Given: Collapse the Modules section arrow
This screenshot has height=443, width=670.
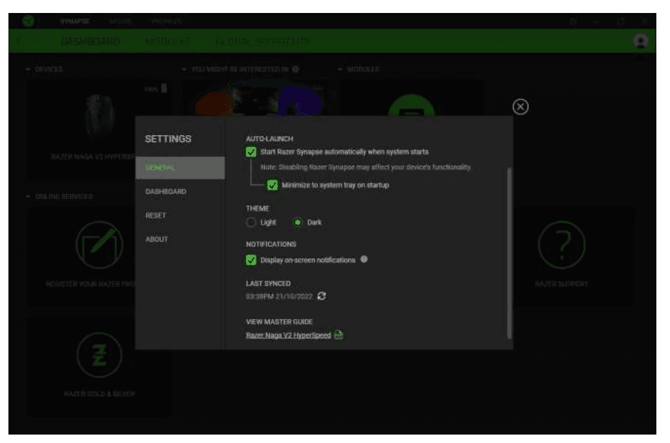Looking at the screenshot, I should [341, 69].
